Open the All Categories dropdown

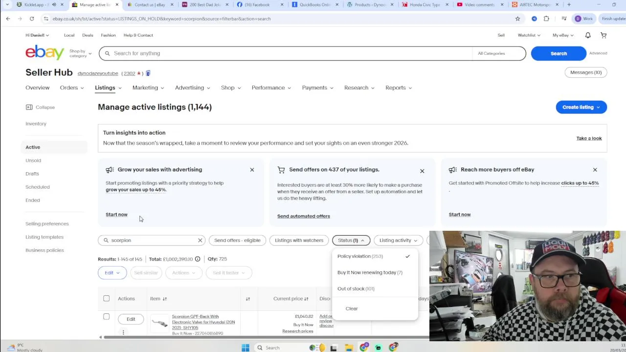click(x=499, y=53)
